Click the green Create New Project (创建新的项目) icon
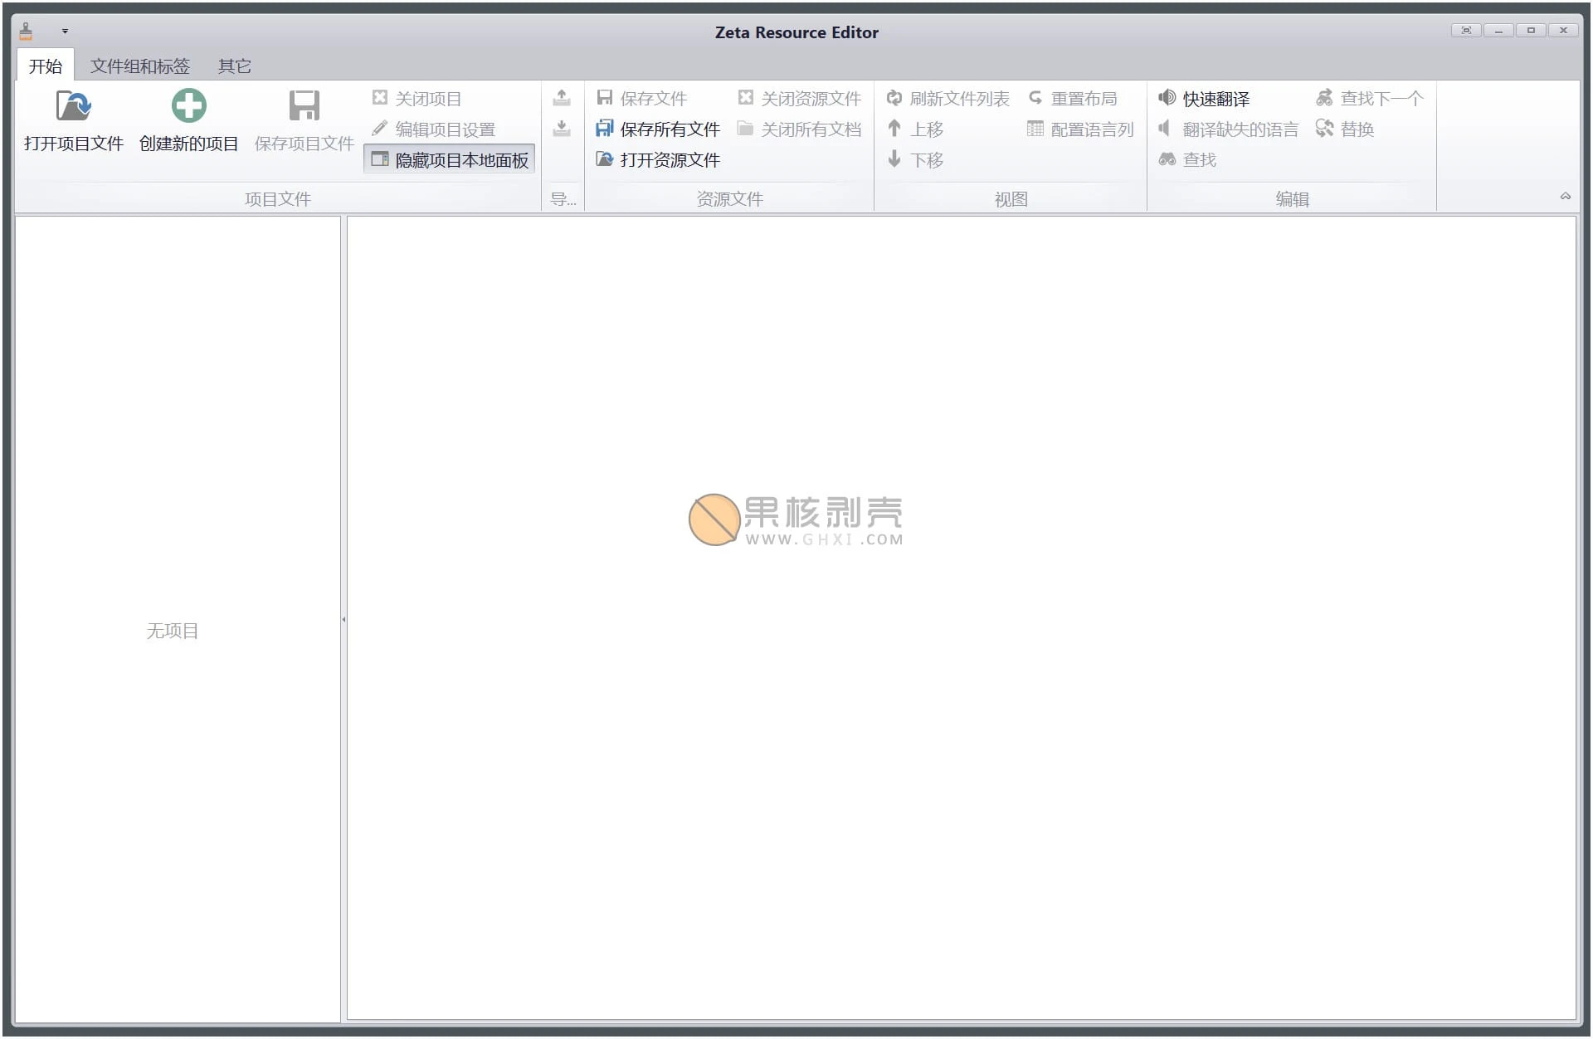 188,106
